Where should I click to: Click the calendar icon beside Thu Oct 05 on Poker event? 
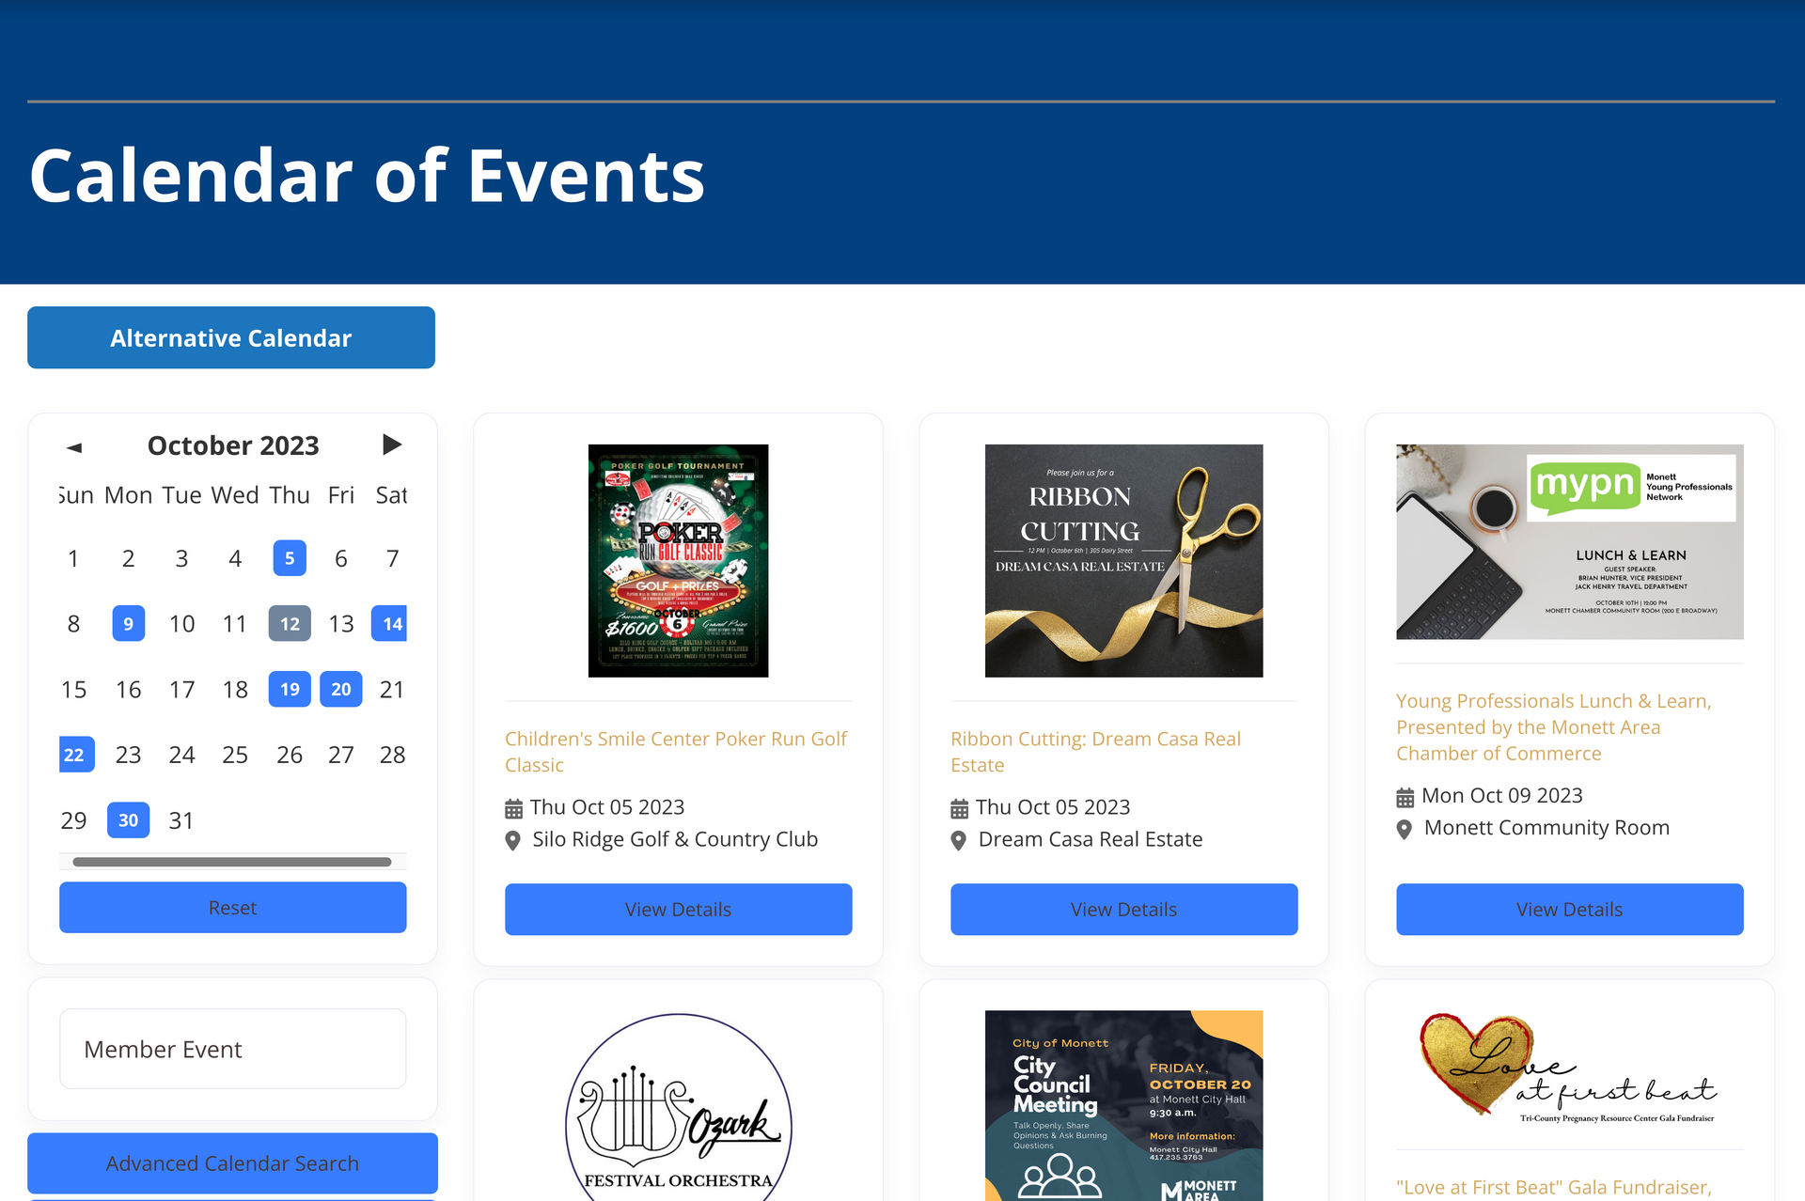tap(513, 806)
